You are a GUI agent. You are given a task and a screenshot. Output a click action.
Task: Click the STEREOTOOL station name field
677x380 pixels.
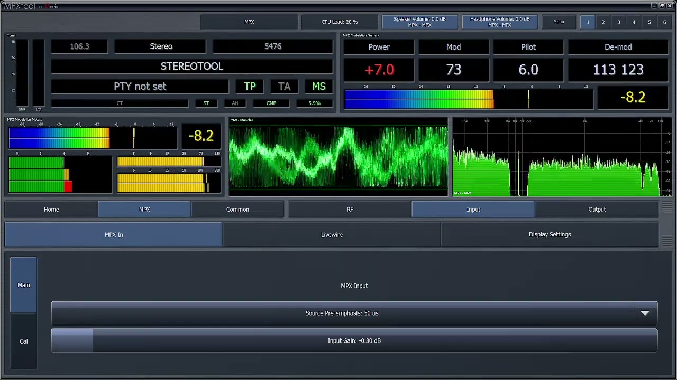coord(191,66)
